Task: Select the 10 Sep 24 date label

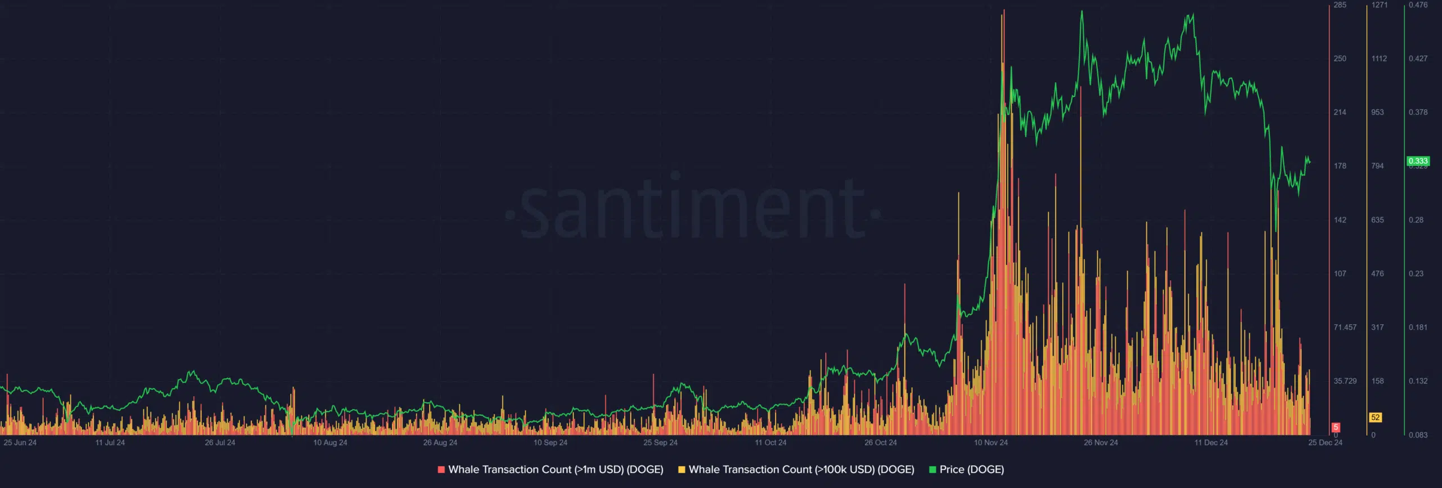Action: [x=550, y=442]
